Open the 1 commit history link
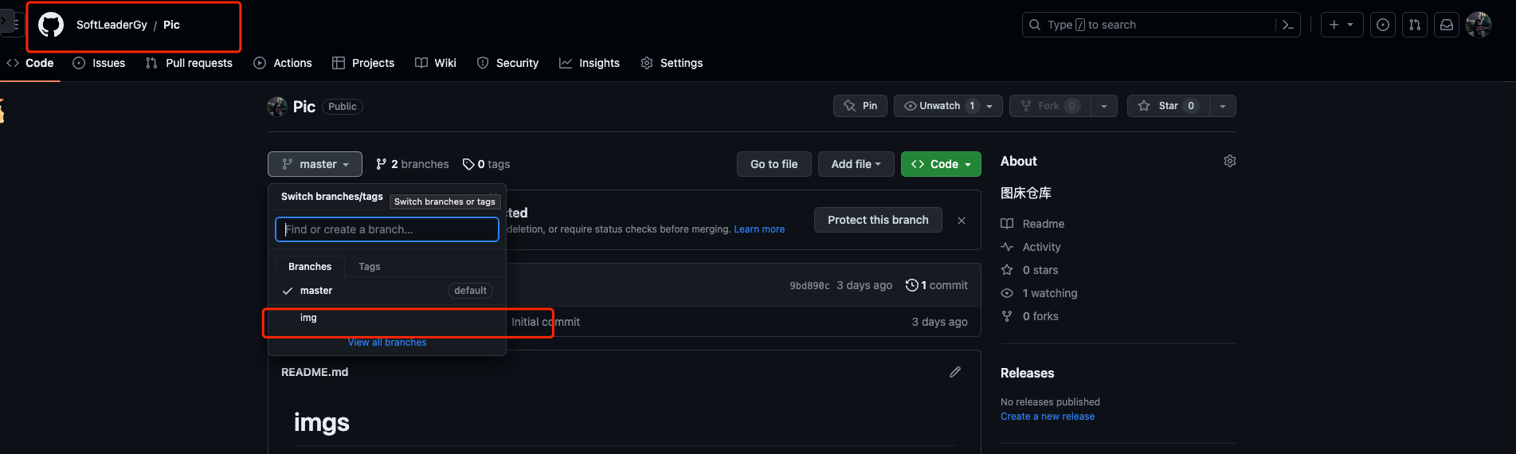 coord(937,285)
